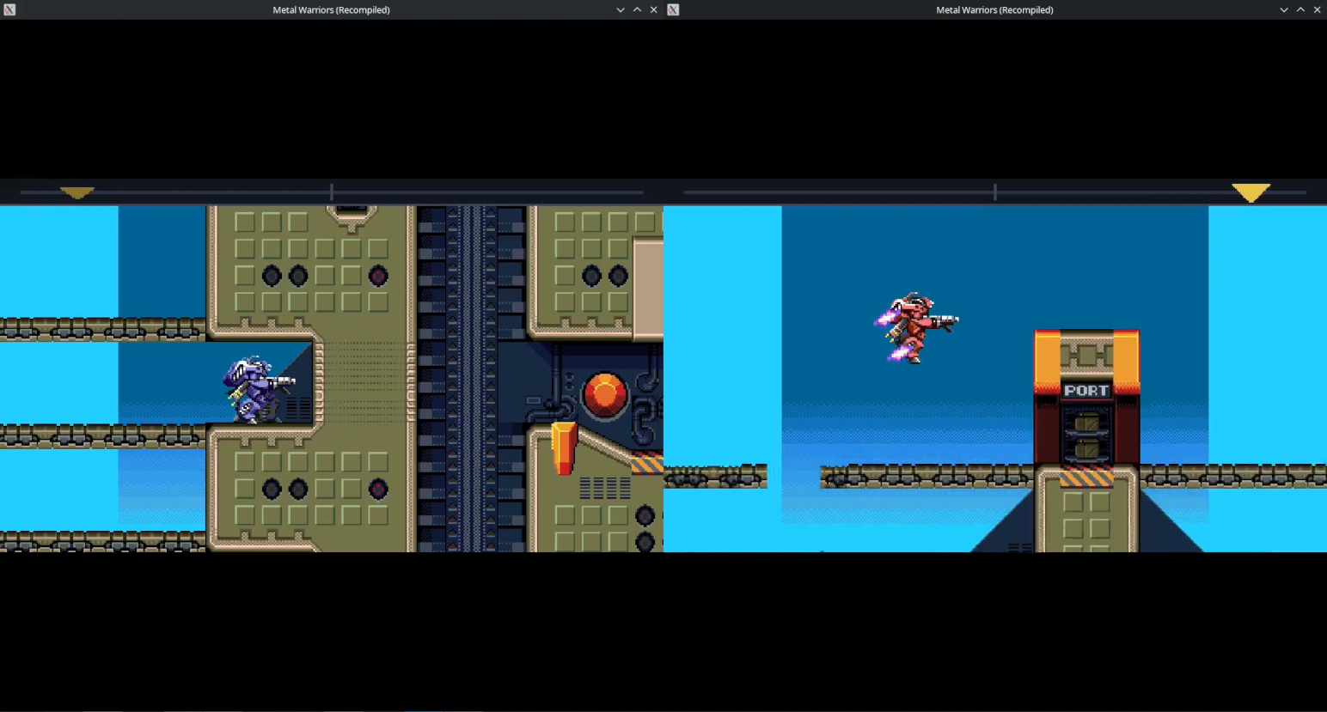
Task: Click the center tick on right window's bar
Action: [x=995, y=192]
